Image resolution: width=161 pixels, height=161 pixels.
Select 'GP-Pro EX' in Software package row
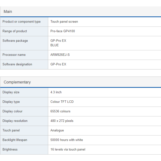point(58,41)
